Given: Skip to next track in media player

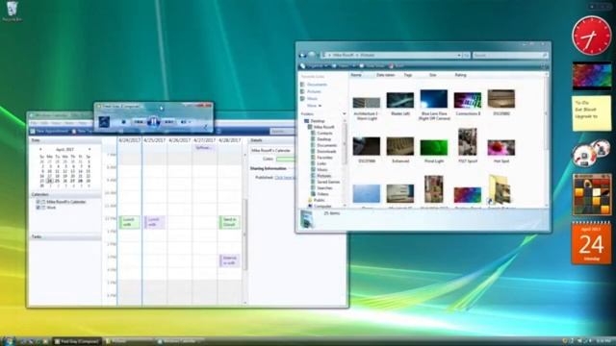Looking at the screenshot, I should pyautogui.click(x=168, y=122).
